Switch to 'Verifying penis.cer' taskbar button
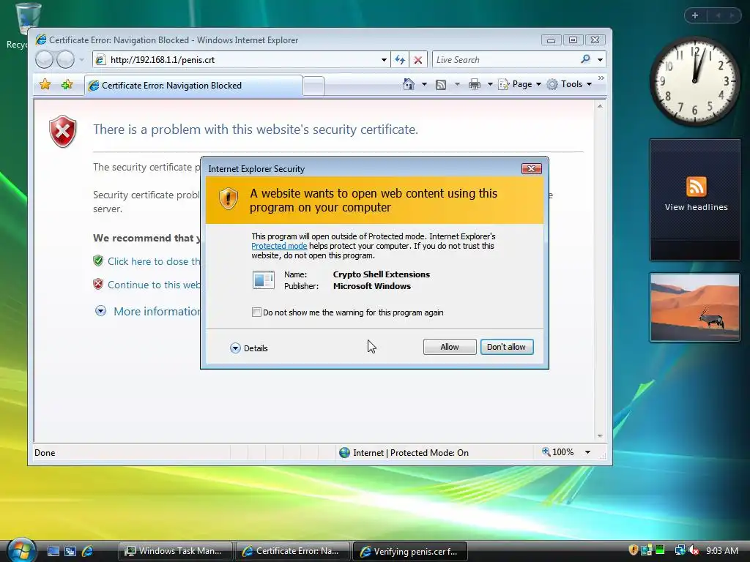 tap(410, 551)
